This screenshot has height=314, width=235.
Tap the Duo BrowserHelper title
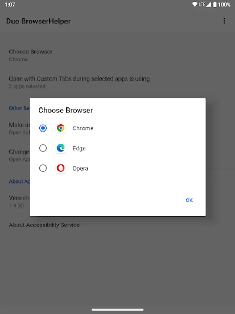pyautogui.click(x=38, y=21)
